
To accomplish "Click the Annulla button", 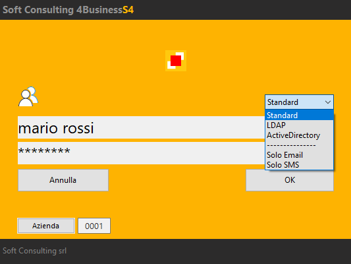I will tap(63, 180).
